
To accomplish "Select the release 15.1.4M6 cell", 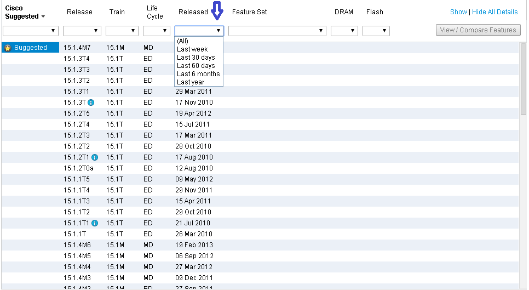I will point(77,245).
